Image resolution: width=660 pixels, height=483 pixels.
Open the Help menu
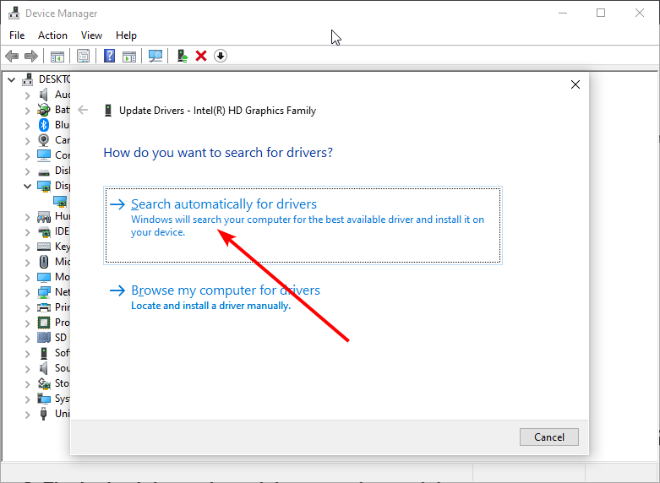click(126, 35)
